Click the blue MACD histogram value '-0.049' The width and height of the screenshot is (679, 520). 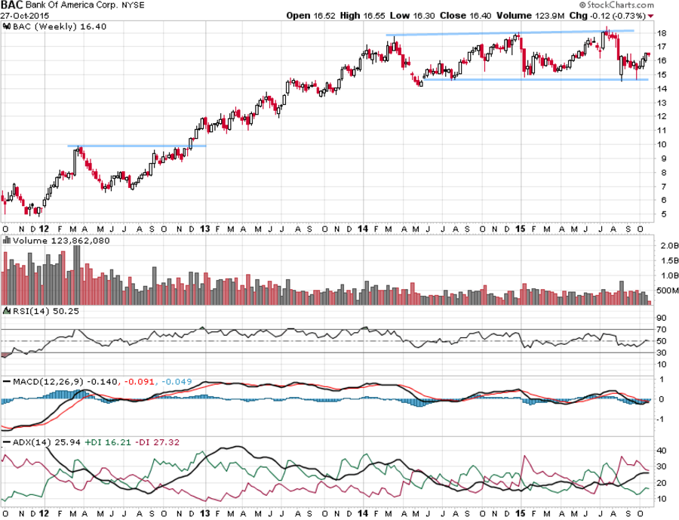177,382
